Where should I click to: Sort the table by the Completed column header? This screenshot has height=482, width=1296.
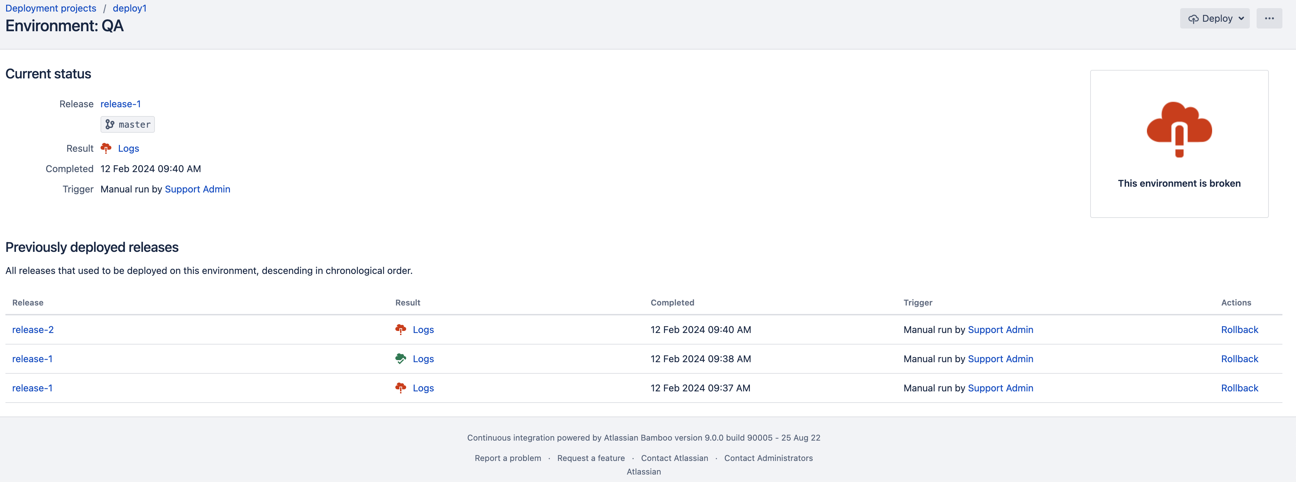click(x=673, y=302)
